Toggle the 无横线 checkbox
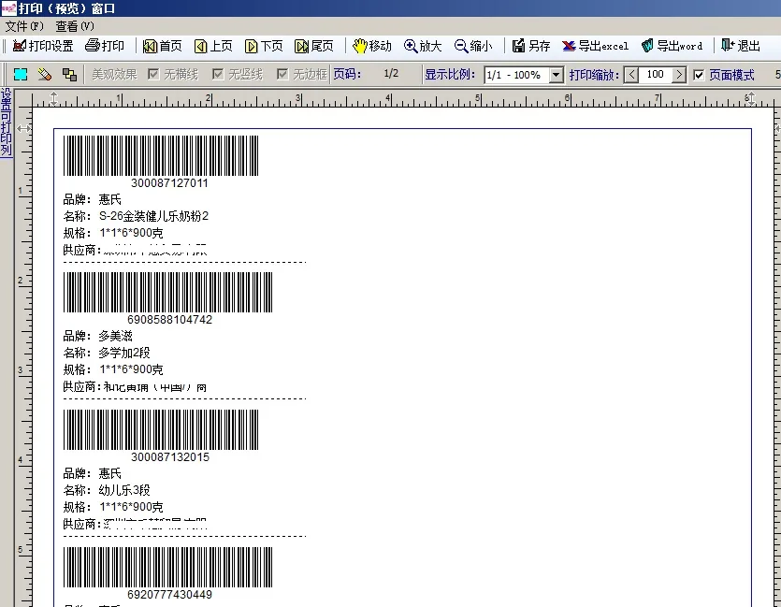The height and width of the screenshot is (607, 781). (x=153, y=74)
